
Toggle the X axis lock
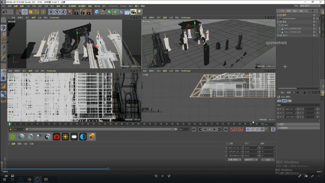[x=51, y=12]
